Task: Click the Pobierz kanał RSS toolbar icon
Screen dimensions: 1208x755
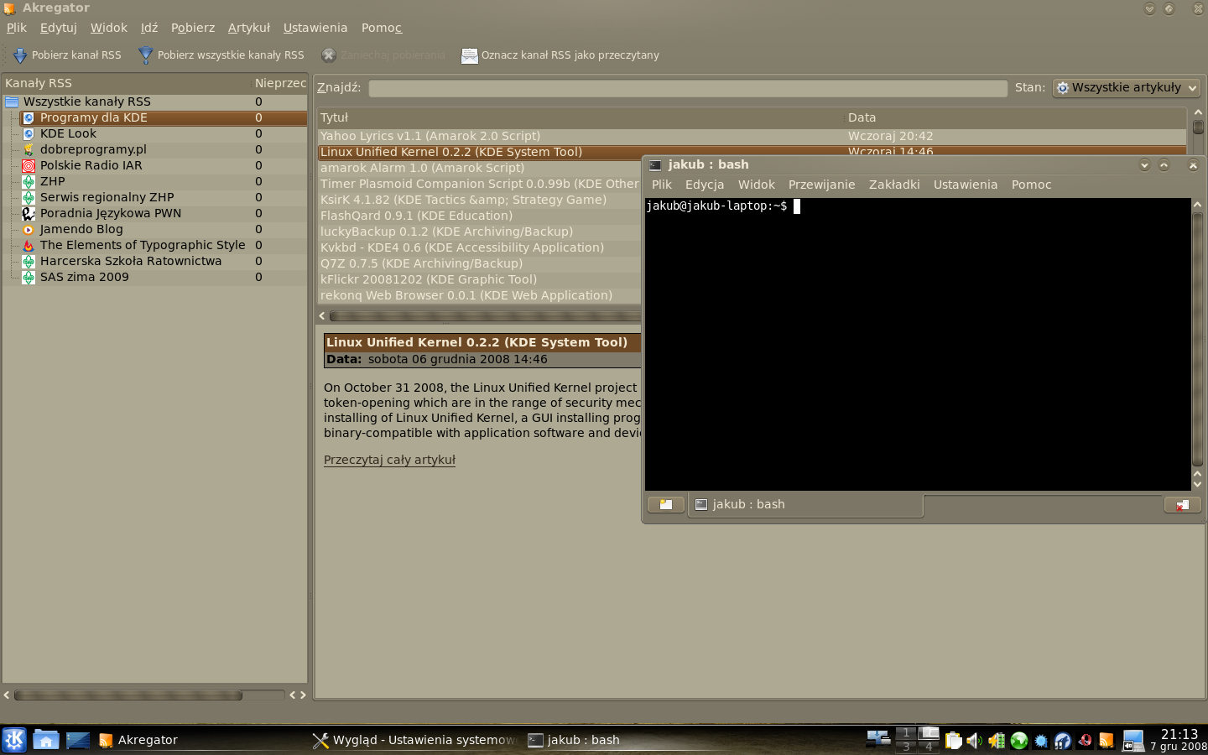Action: 19,55
